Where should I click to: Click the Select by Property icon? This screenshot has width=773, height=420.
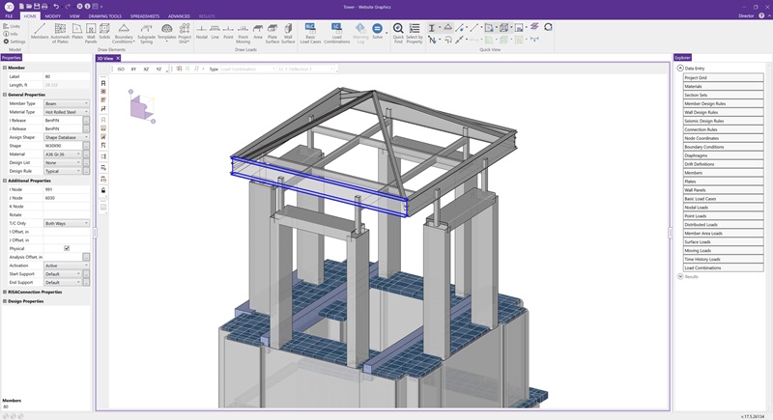tap(415, 34)
